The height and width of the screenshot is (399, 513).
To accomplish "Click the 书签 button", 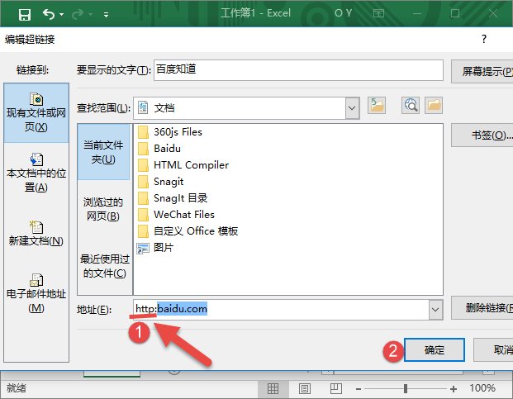I will pos(482,135).
